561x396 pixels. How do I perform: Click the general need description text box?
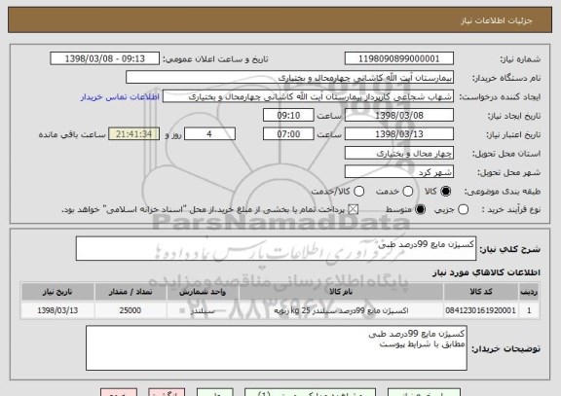[x=276, y=248]
